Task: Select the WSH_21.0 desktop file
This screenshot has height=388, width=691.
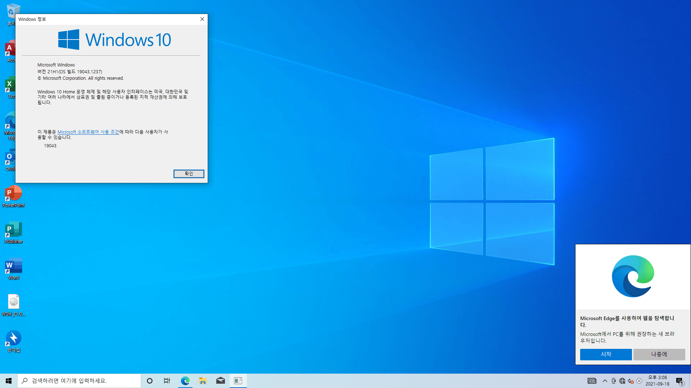Action: [x=14, y=305]
